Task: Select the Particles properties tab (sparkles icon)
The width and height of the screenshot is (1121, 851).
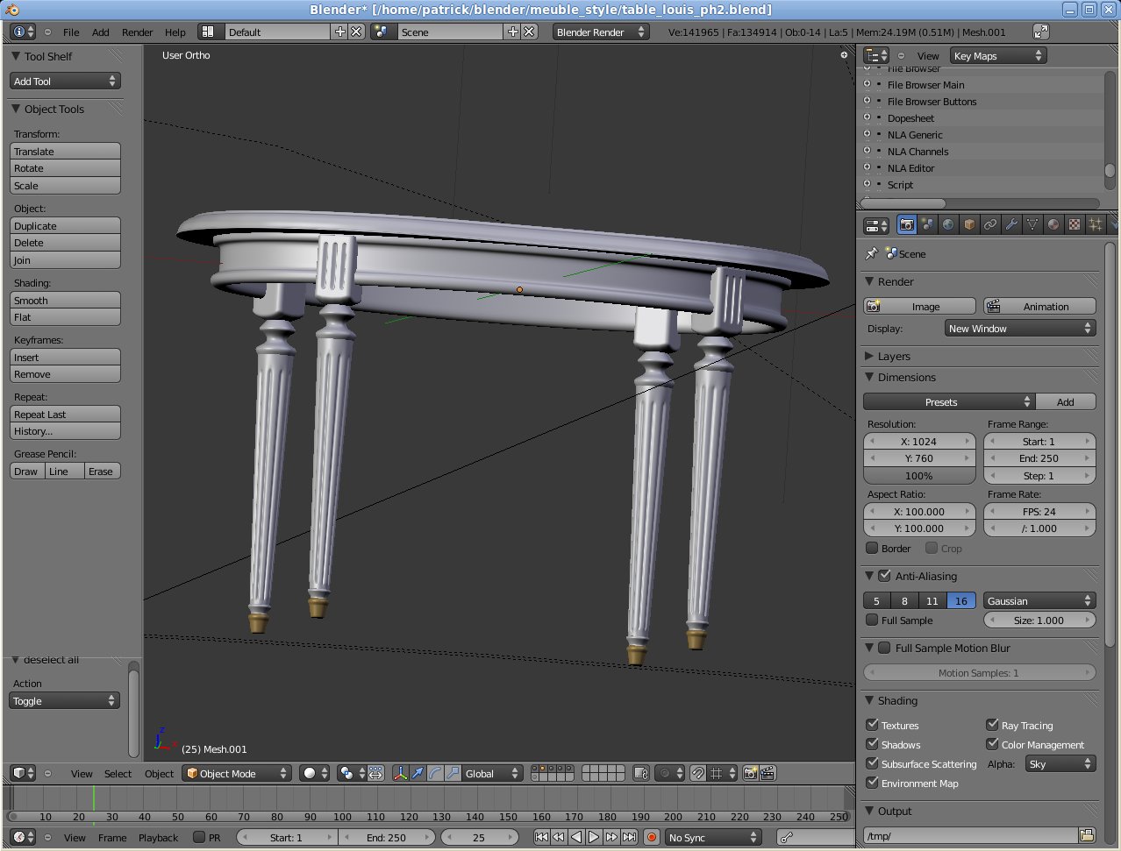Action: point(1095,224)
